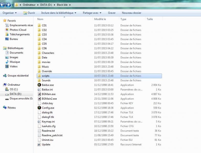Screen dimensions: 201x153
Task: Click the Nouveau dossier button
Action: point(132,13)
